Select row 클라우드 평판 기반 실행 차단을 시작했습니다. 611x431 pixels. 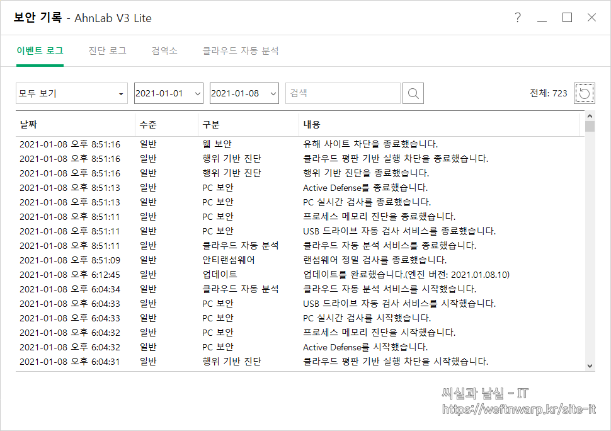(x=300, y=362)
